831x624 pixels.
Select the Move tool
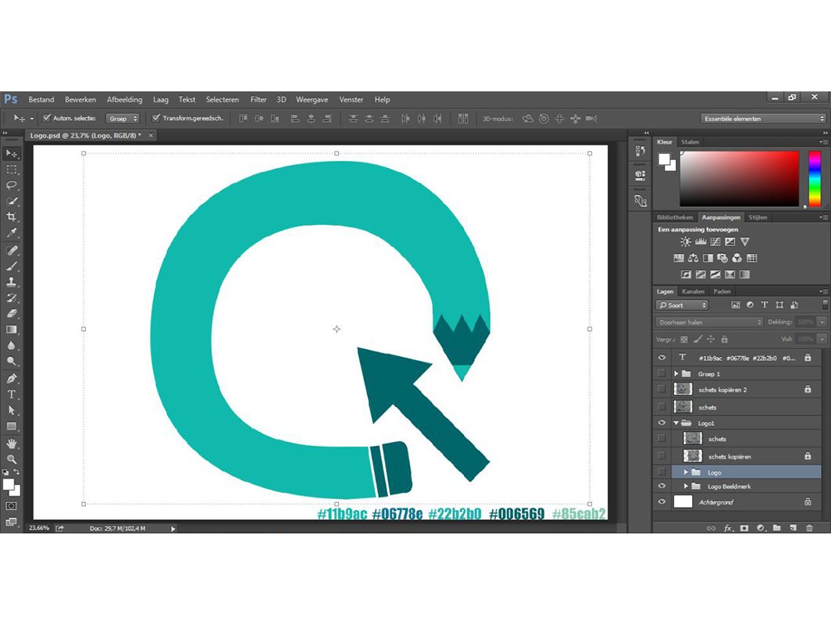(x=12, y=154)
